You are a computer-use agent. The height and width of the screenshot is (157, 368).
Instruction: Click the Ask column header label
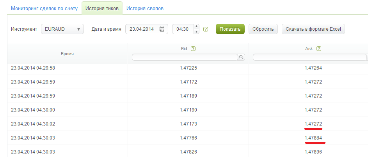[309, 49]
